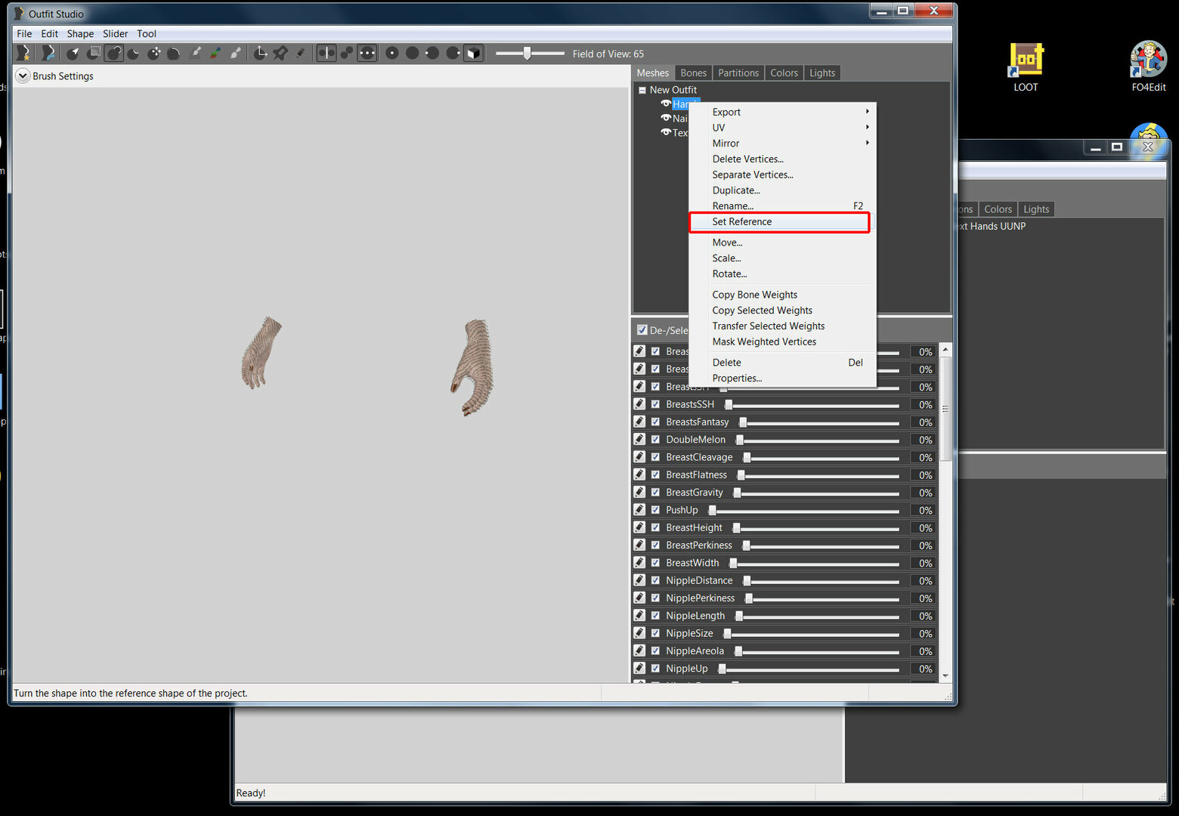Hide the Nai… mesh via its eye icon
Screen dimensions: 1179x816
666,118
